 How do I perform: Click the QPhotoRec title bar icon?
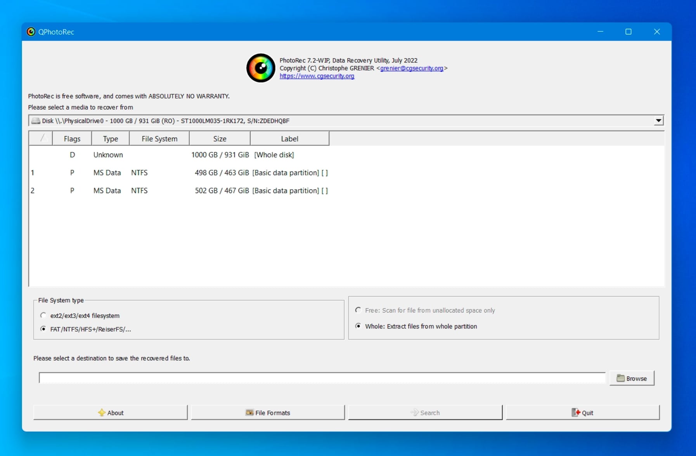[31, 32]
